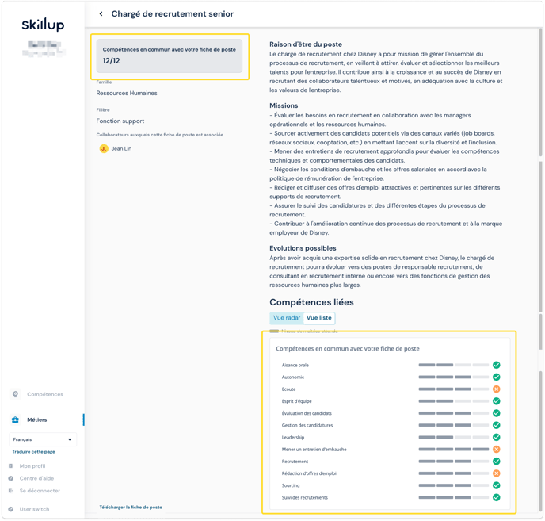Viewport: 545px width, 521px height.
Task: Click the User switch icon
Action: pyautogui.click(x=11, y=509)
